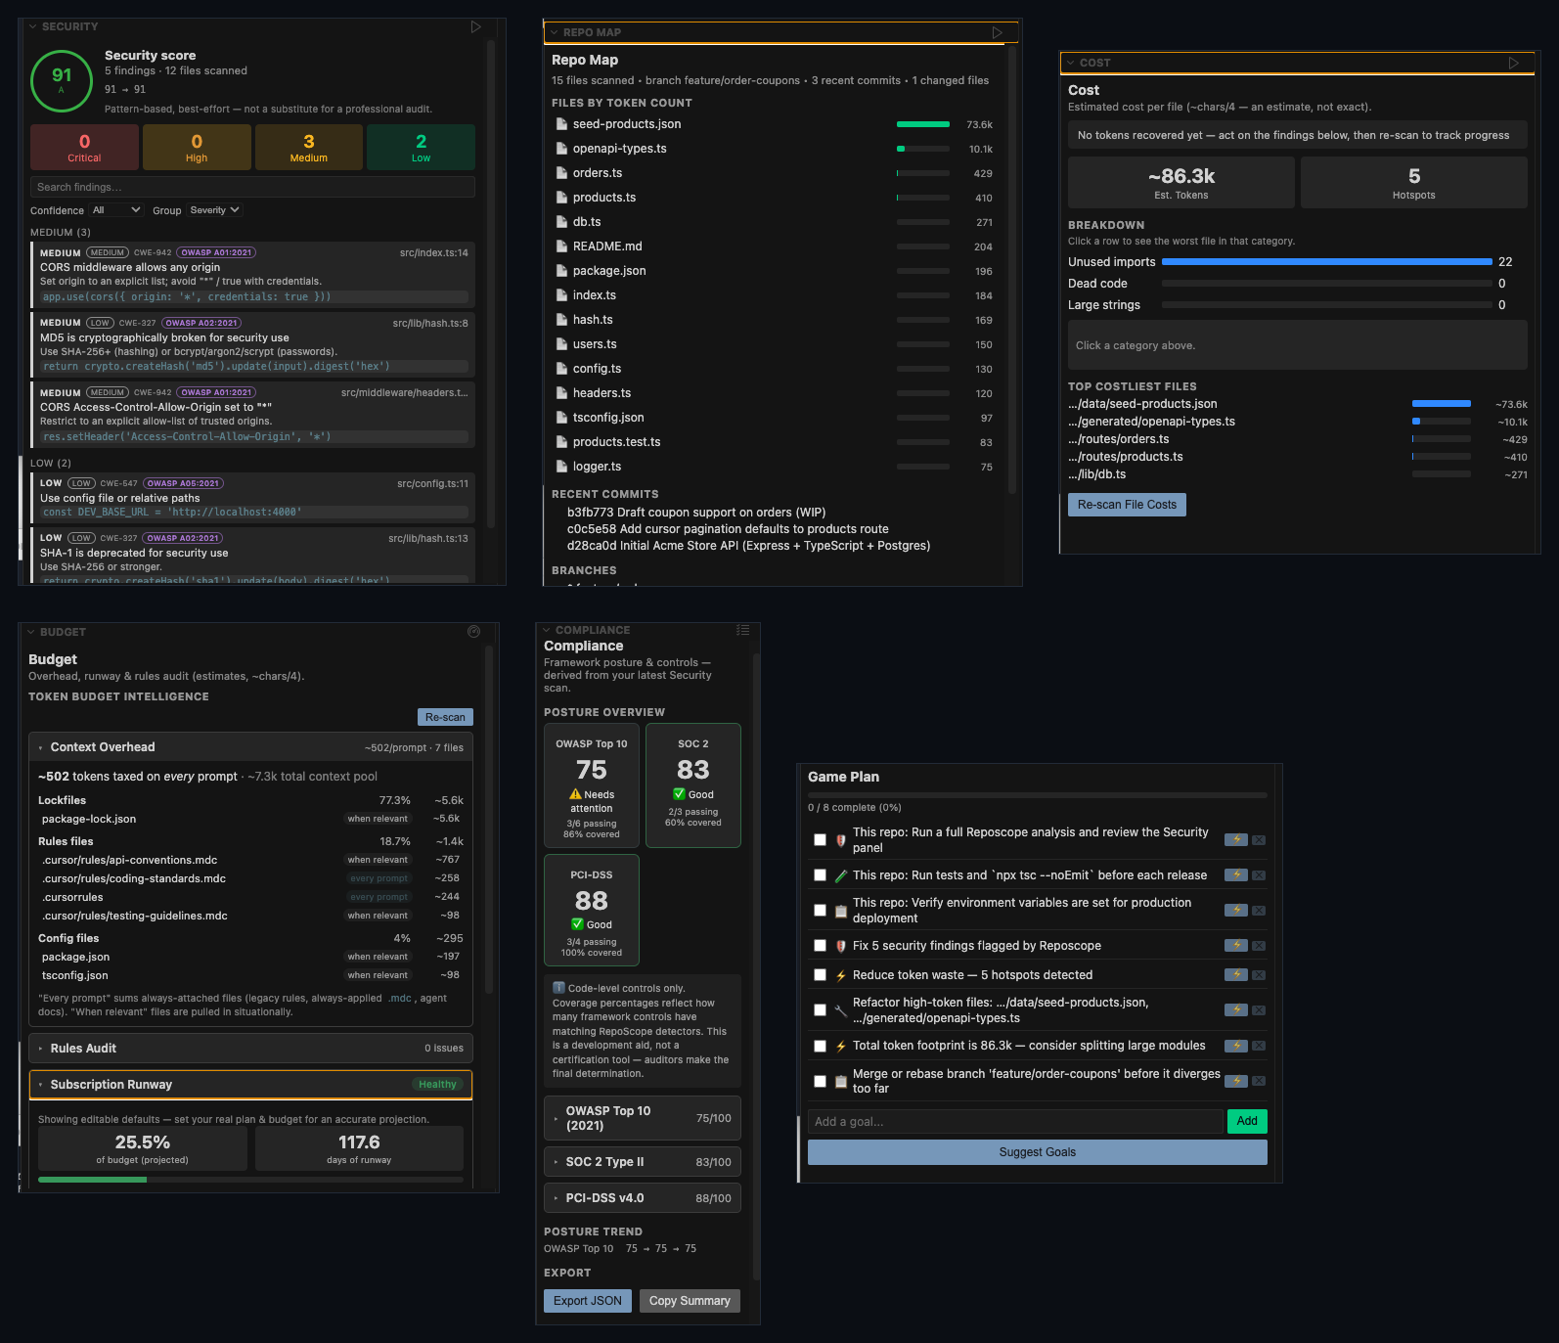Click shield icon on 'Fix 5 security findings' goal
This screenshot has height=1343, width=1559.
click(x=841, y=946)
